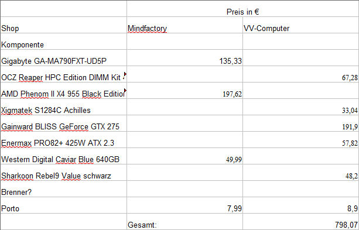Image resolution: width=359 pixels, height=230 pixels.
Task: Click comment marker on AMD Phenom cell
Action: (x=125, y=90)
